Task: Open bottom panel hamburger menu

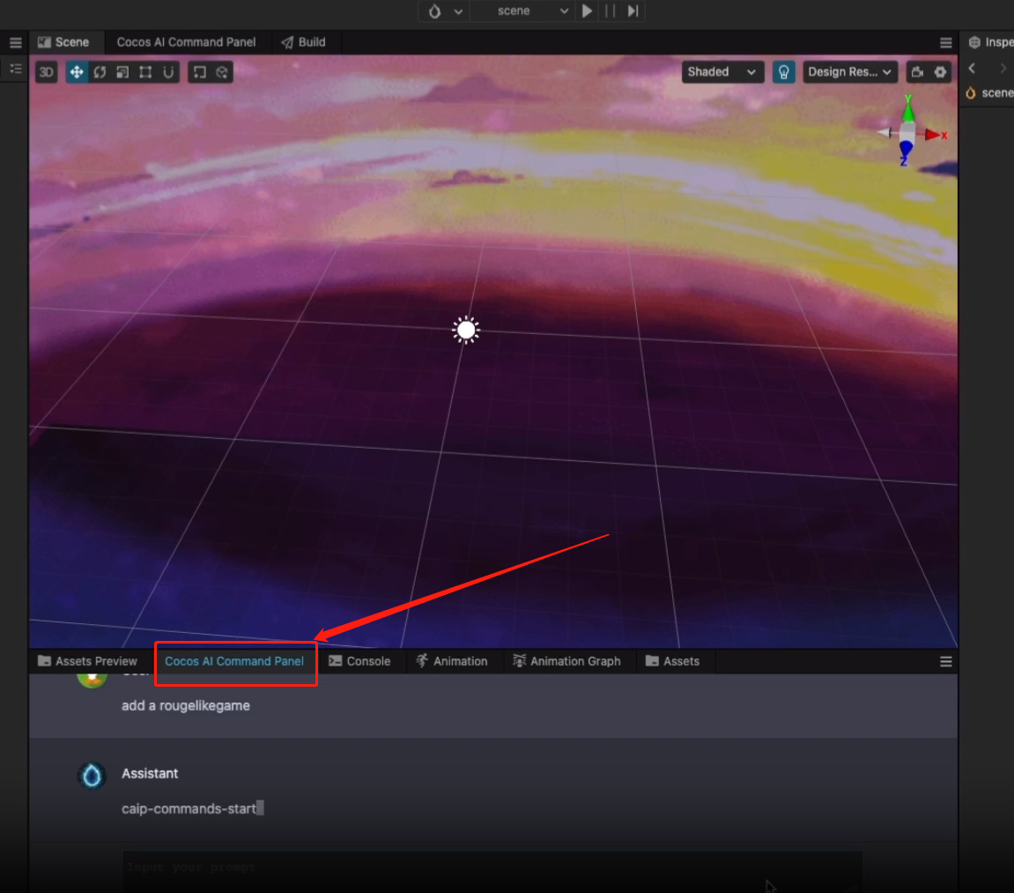Action: coord(945,661)
